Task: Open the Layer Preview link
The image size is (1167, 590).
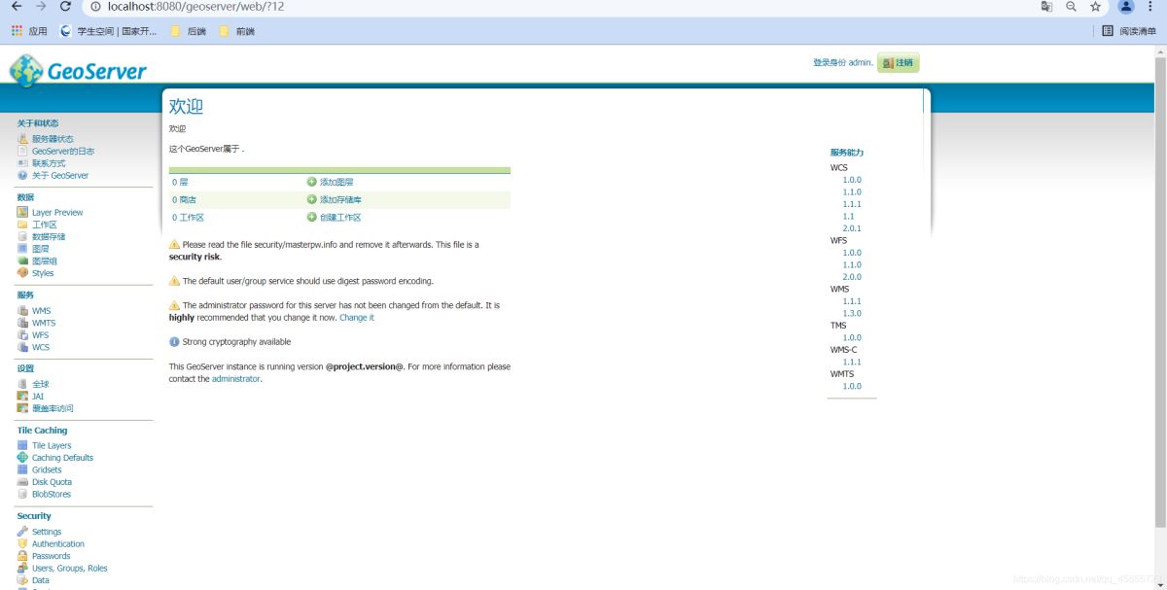Action: click(57, 213)
